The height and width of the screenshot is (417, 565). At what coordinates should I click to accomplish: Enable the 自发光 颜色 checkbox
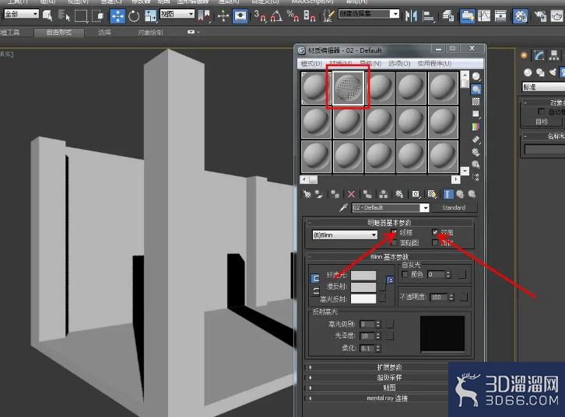coord(405,274)
